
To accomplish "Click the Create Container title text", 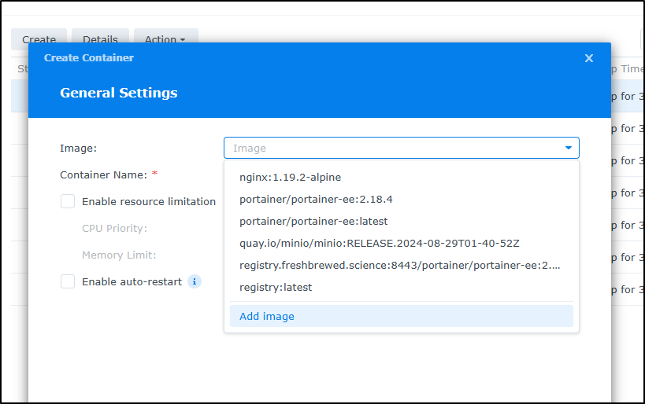I will (89, 58).
